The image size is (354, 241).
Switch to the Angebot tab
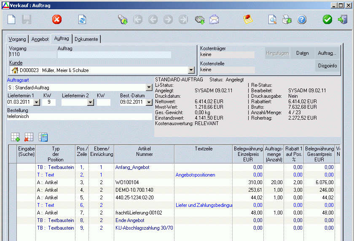40,39
